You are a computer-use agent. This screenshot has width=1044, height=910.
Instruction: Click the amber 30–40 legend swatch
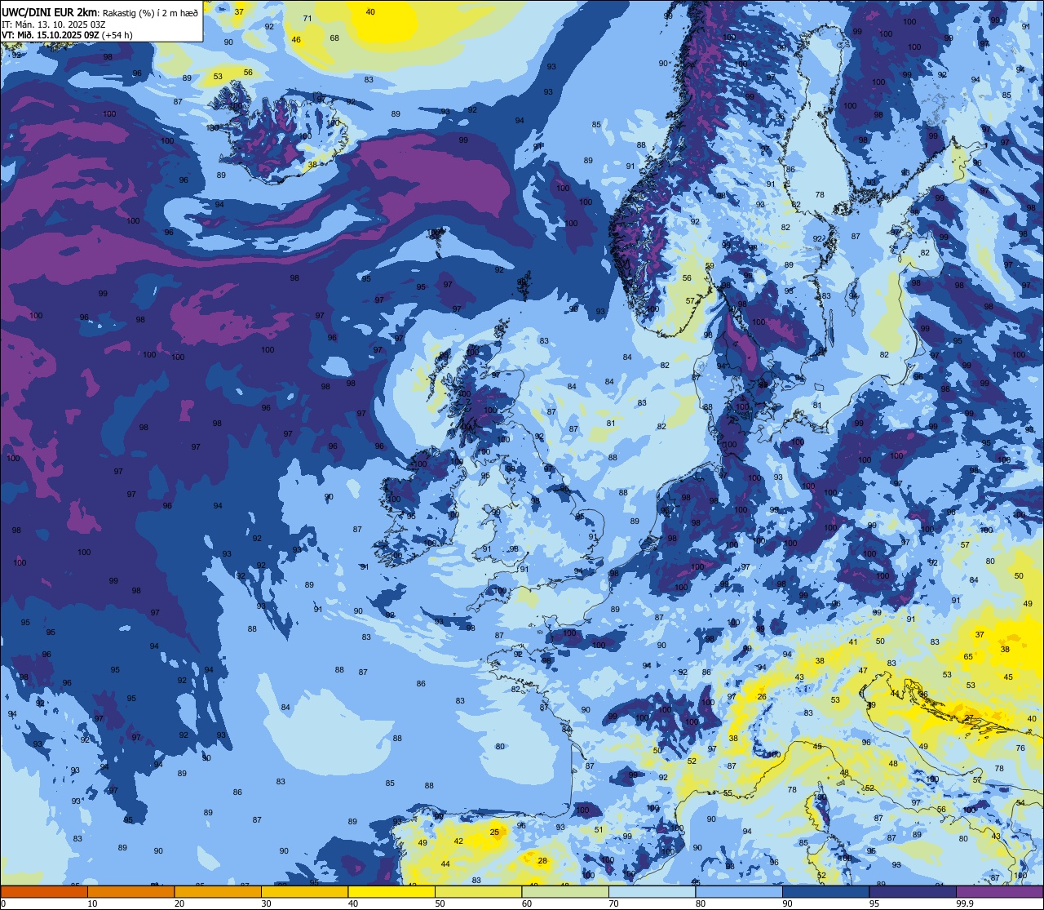(x=304, y=891)
